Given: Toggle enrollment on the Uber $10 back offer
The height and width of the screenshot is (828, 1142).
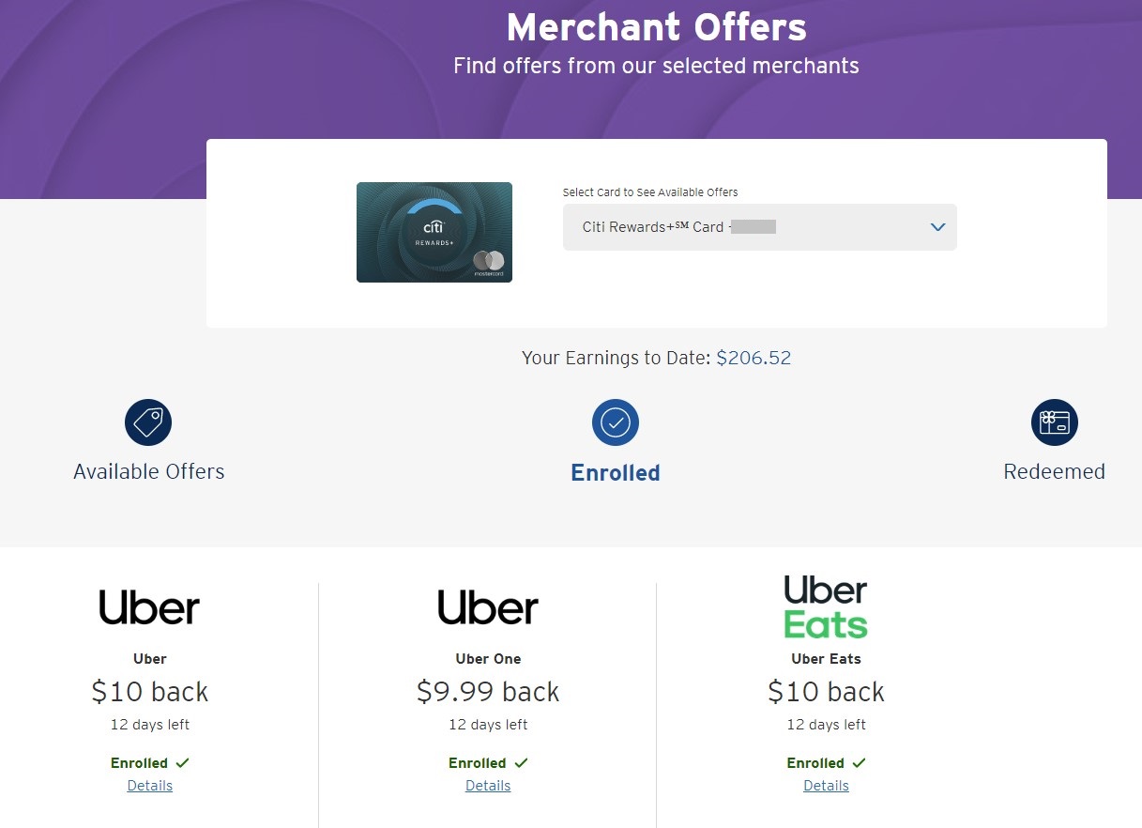Looking at the screenshot, I should point(149,762).
